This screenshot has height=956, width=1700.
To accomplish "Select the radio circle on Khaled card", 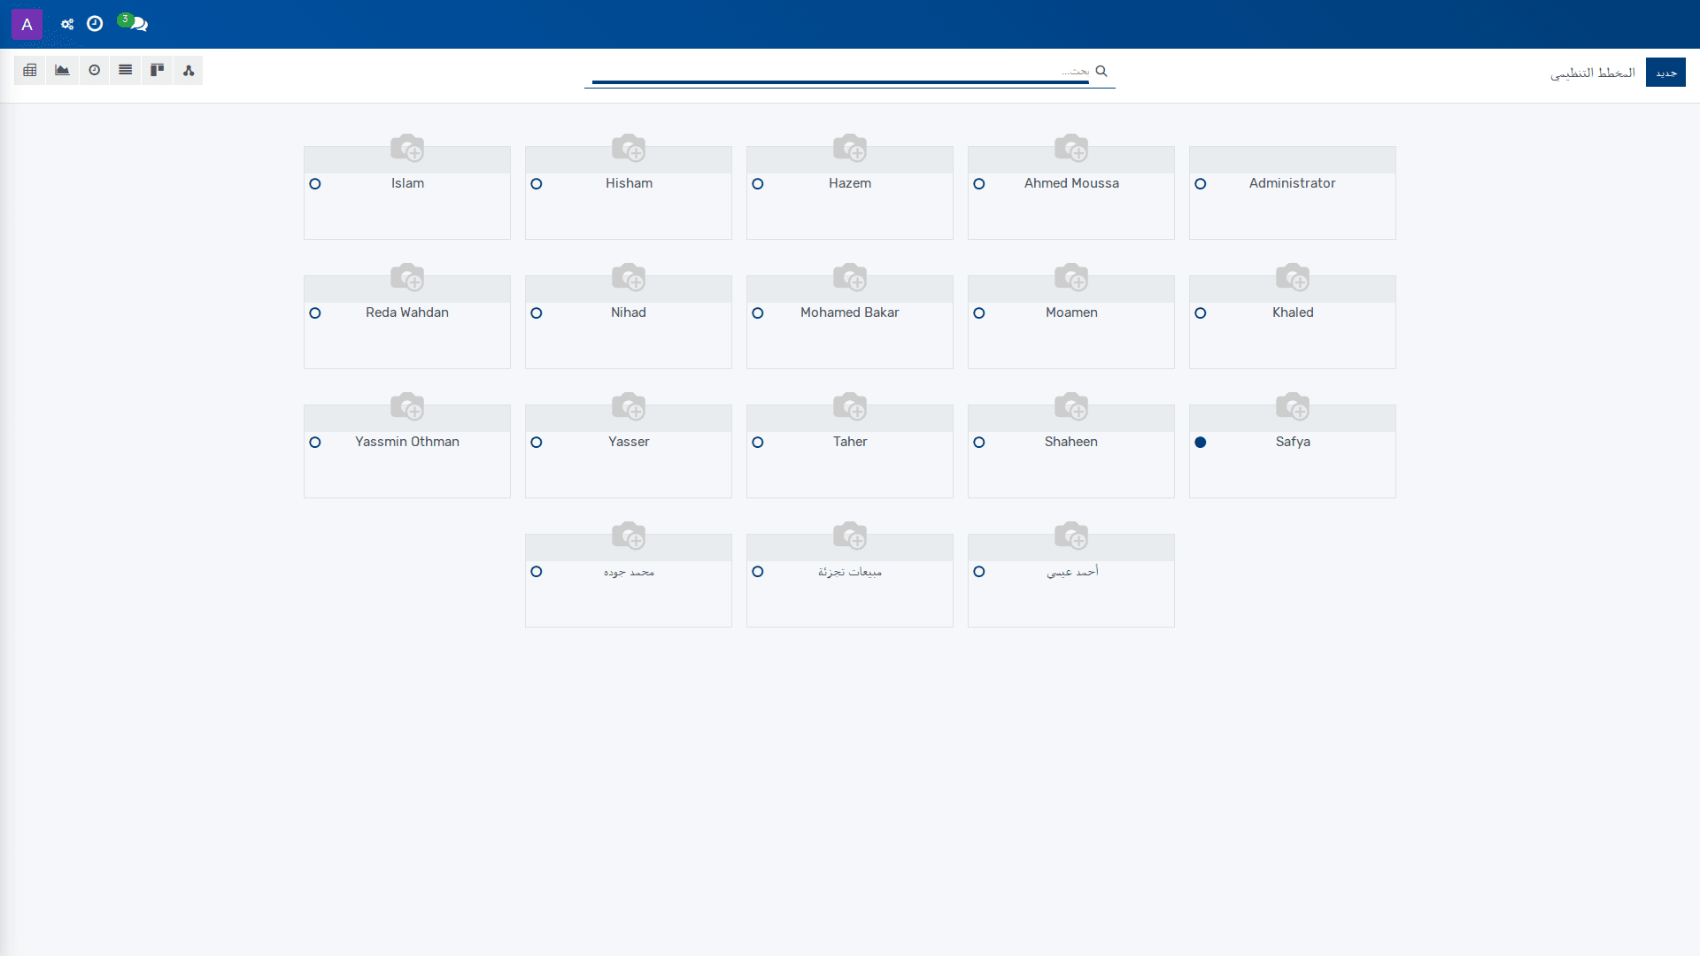I will pos(1201,313).
